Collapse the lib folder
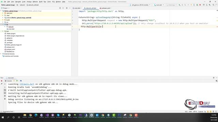This screenshot has height=122, width=218. pos(3,24)
